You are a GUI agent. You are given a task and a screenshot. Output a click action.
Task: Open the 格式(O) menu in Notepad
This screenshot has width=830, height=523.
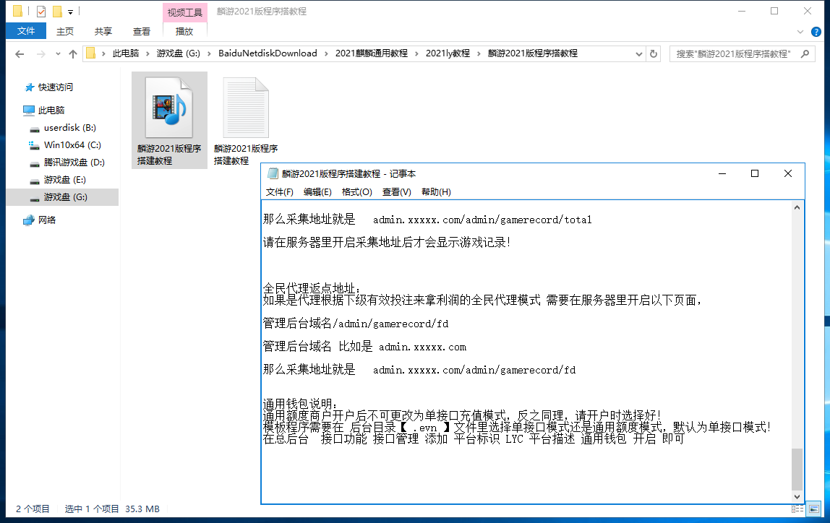pyautogui.click(x=356, y=192)
